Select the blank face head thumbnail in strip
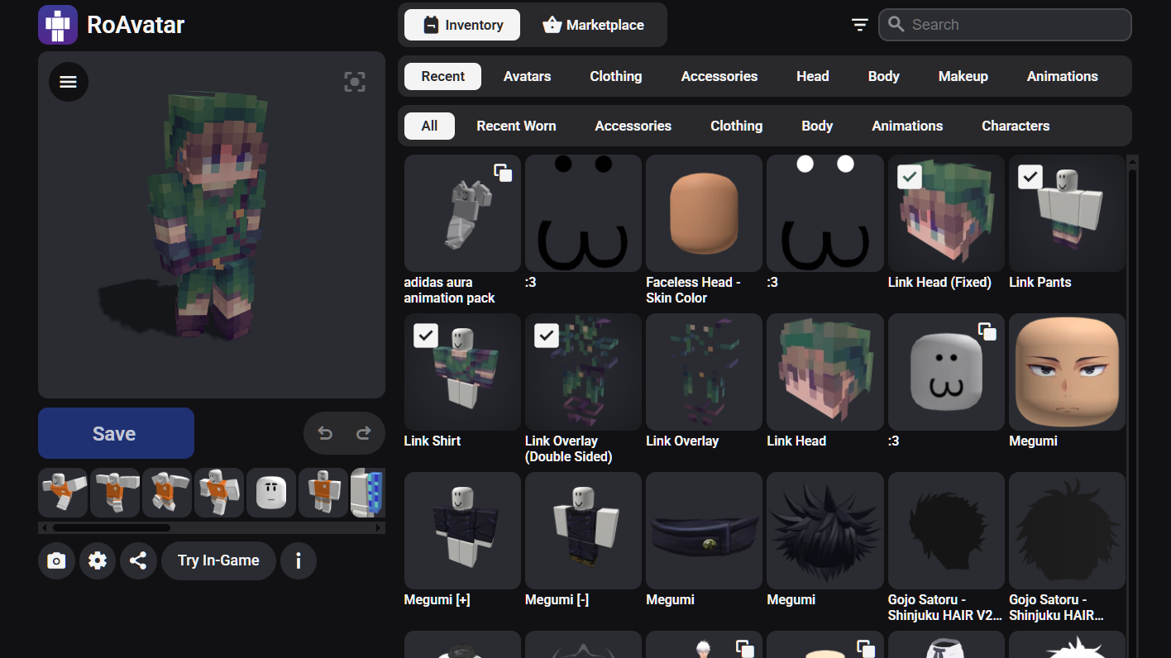The width and height of the screenshot is (1171, 658). coord(271,493)
